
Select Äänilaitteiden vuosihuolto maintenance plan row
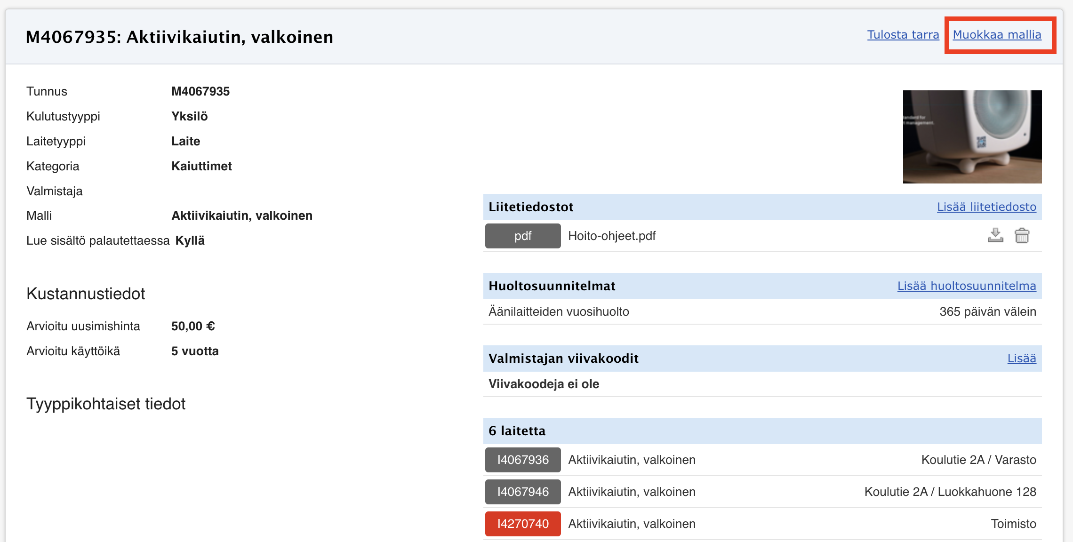point(559,311)
